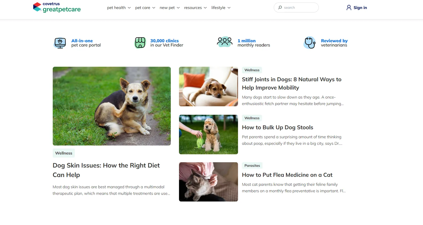Click the magnifying glass search icon

280,7
